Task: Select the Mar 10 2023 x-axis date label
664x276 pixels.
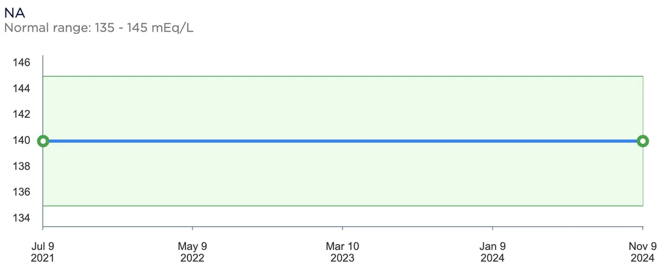Action: click(343, 252)
